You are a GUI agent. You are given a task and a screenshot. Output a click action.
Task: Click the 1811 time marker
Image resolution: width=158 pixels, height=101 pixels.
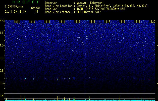[x=17, y=21]
